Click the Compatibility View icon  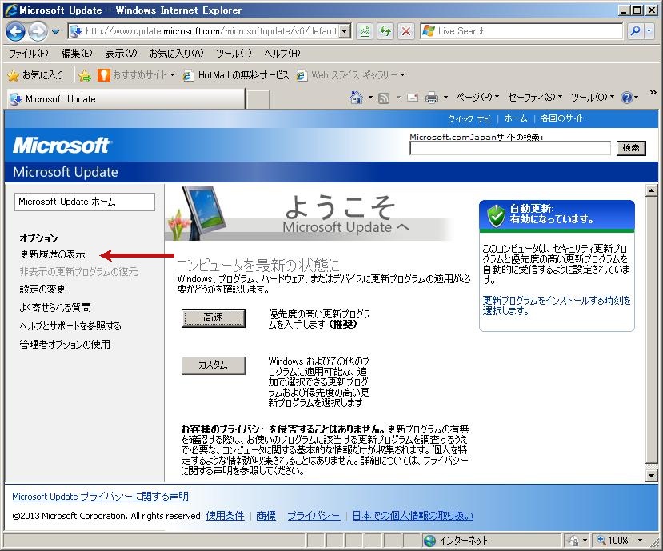pos(365,31)
